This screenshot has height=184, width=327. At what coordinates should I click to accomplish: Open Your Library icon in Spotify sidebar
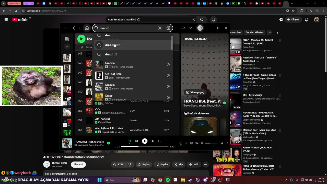(x=67, y=39)
